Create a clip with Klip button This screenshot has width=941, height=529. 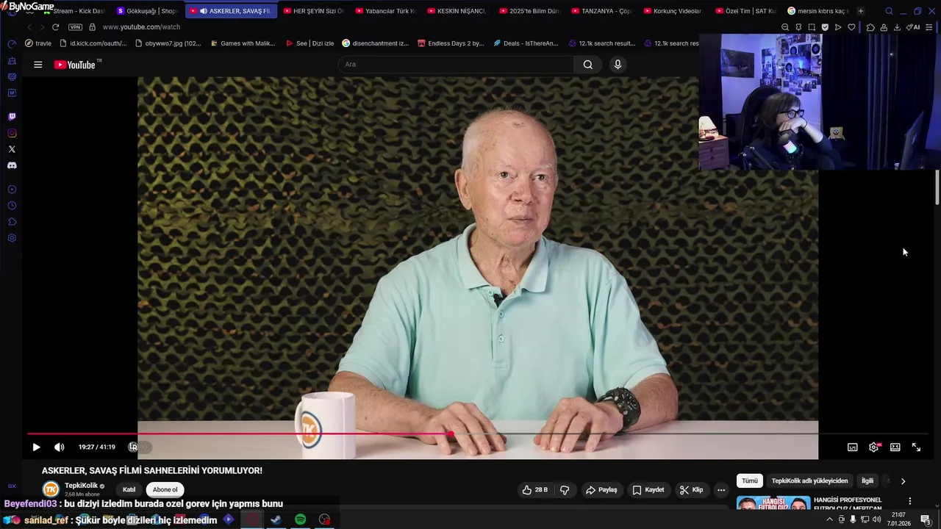[x=691, y=490]
